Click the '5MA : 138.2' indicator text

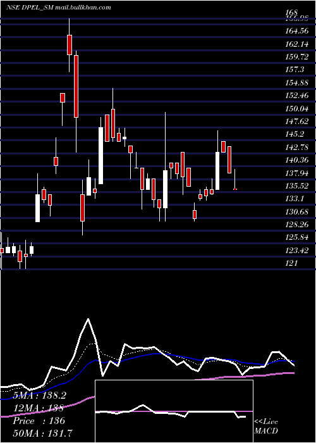coord(39,396)
